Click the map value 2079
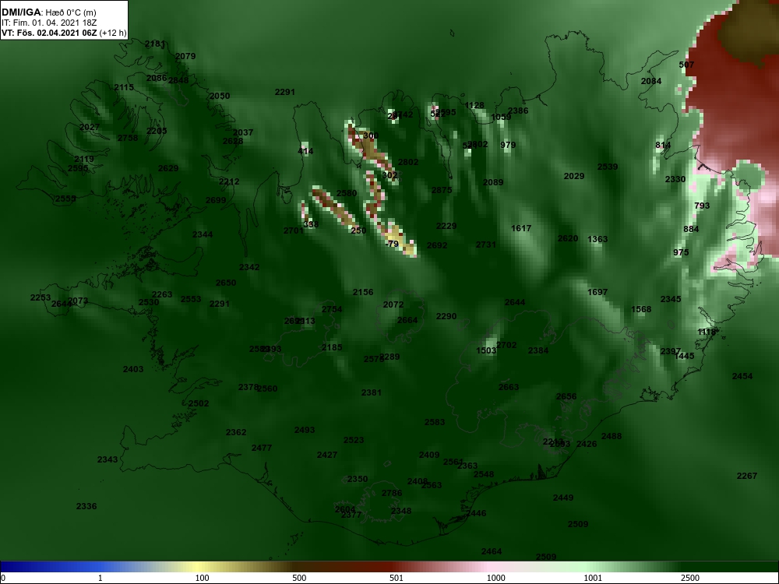The width and height of the screenshot is (779, 584). [x=185, y=56]
